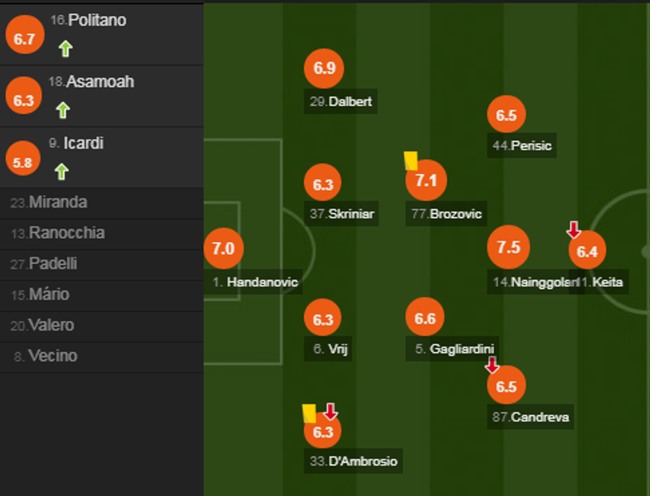
Task: Click Nainggolan's 7.5 rating circle
Action: [x=508, y=247]
